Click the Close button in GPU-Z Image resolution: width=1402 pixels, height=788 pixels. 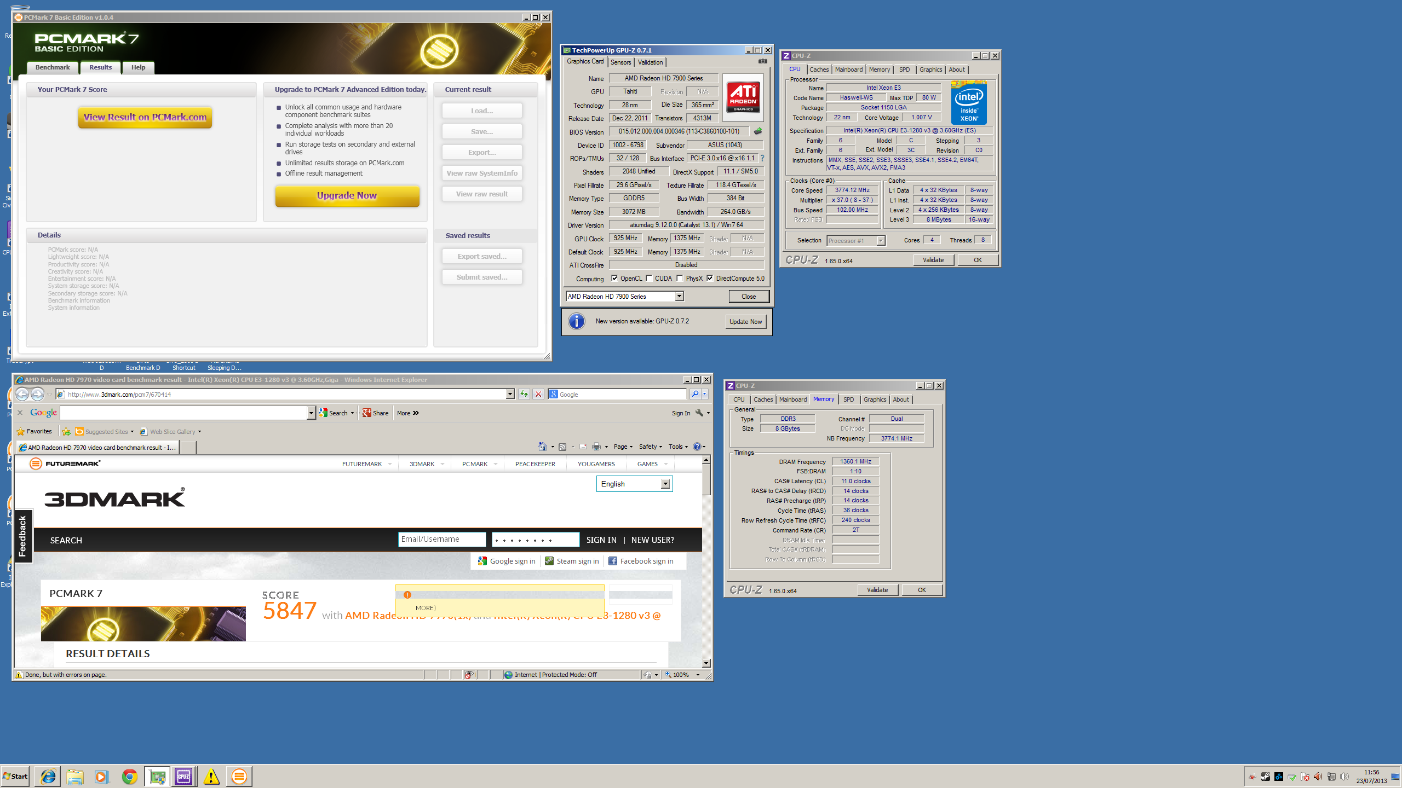749,297
